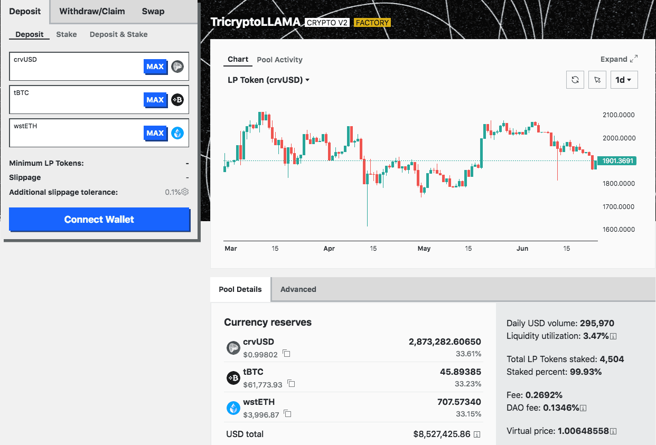Open LP Token (crvUSD) chart selector

pos(268,80)
